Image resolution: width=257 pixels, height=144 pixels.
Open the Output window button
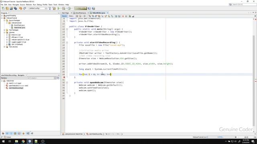click(x=7, y=137)
